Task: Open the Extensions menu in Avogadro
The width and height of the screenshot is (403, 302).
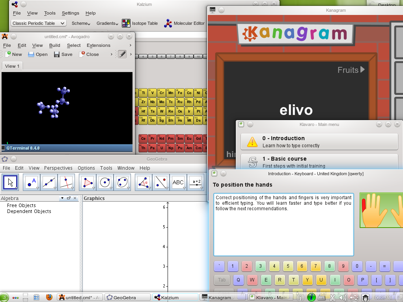Action: (x=99, y=45)
